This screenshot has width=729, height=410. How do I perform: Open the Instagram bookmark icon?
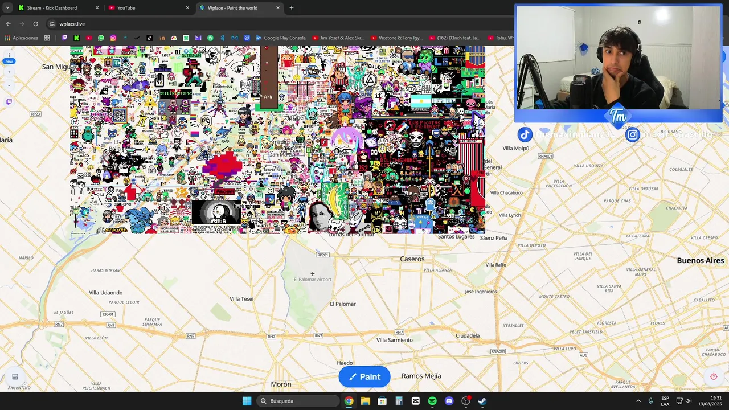pos(113,38)
